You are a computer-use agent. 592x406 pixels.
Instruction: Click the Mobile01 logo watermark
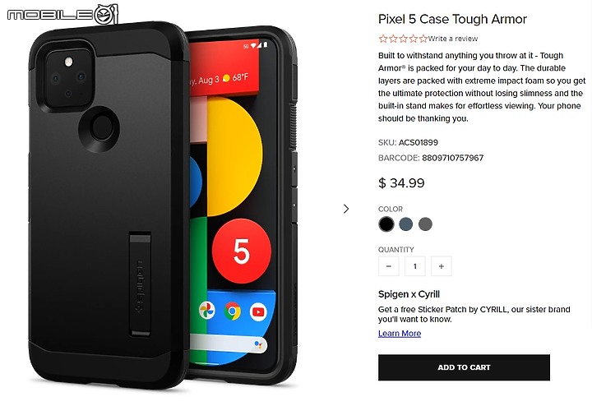click(62, 15)
